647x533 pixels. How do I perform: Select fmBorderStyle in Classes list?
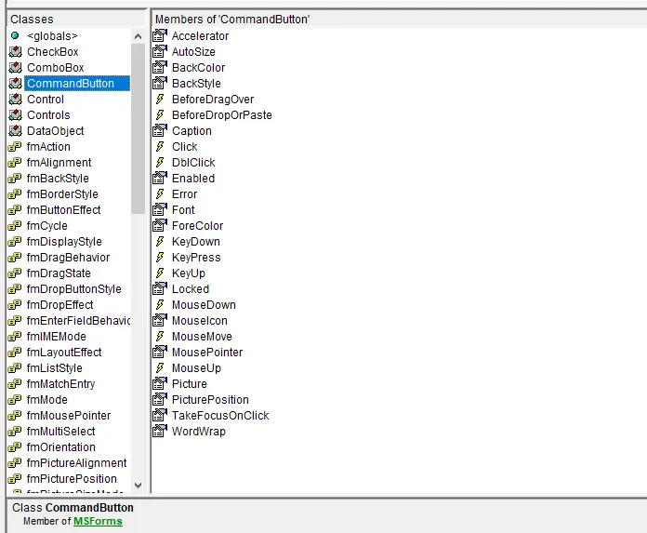pos(62,194)
